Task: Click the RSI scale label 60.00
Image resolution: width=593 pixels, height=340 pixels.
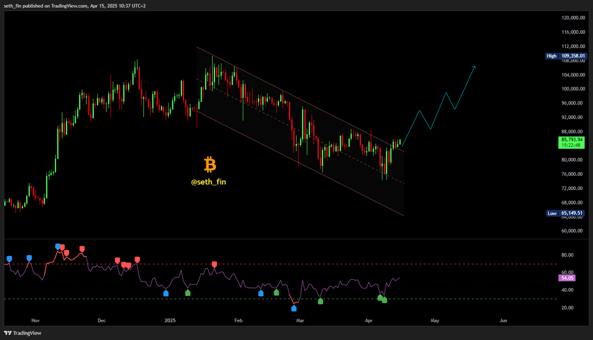Action: coord(567,272)
